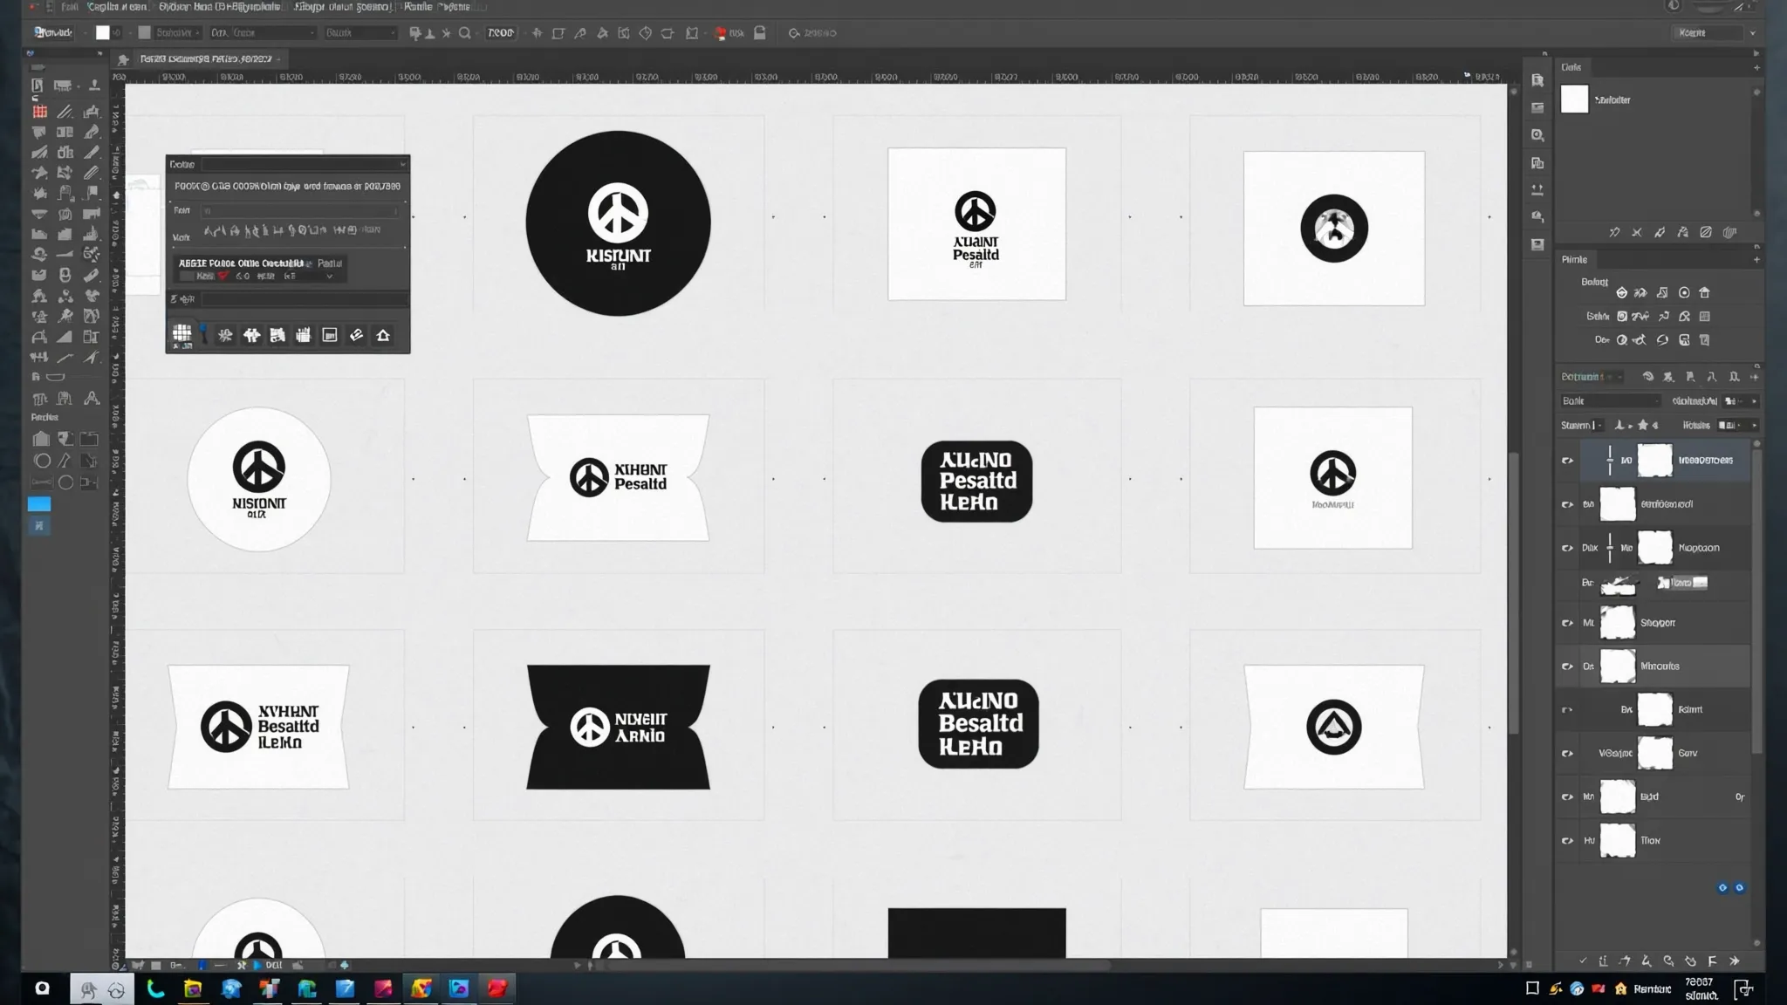This screenshot has height=1005, width=1787.
Task: Click the red flag icon in the options bar
Action: click(x=721, y=33)
